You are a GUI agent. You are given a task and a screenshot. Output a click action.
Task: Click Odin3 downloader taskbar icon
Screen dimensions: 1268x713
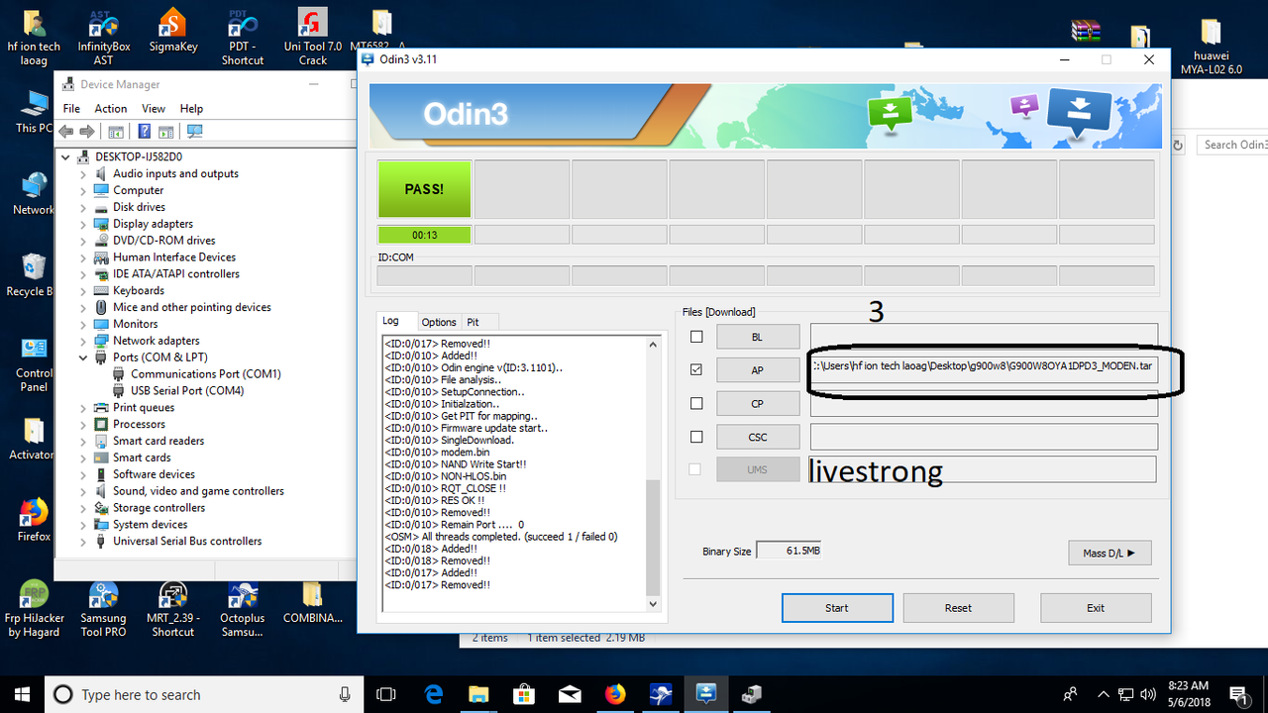[x=706, y=694]
